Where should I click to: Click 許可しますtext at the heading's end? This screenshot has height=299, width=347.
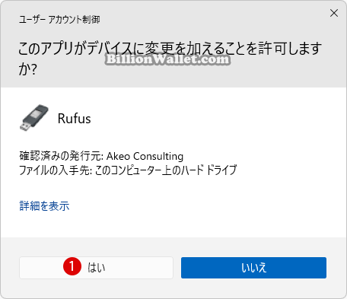[290, 48]
